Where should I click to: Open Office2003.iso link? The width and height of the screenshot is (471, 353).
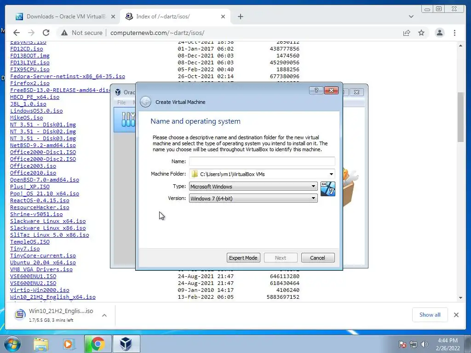[33, 166]
